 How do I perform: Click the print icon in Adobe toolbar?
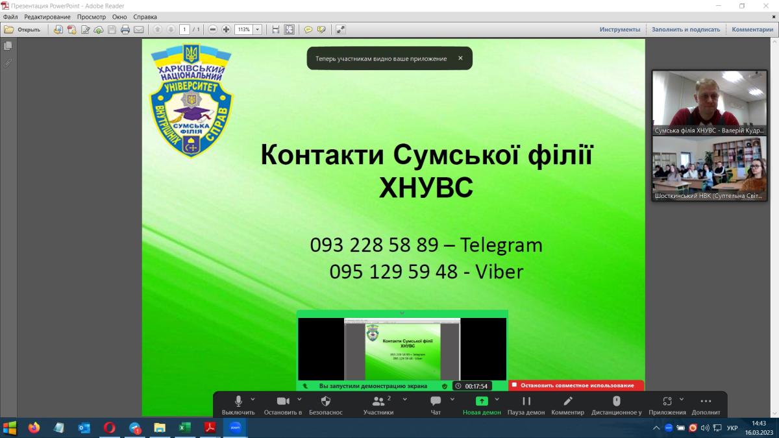[125, 29]
